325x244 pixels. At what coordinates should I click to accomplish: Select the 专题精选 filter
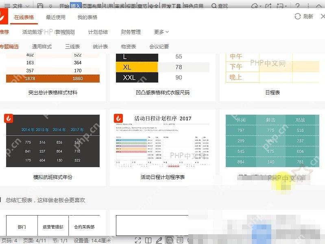click(9, 46)
